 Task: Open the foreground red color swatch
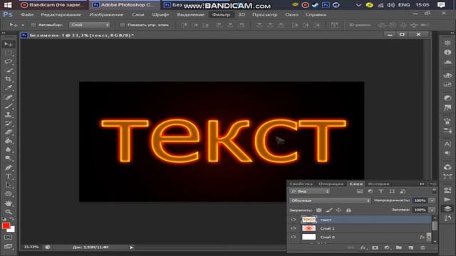6,226
